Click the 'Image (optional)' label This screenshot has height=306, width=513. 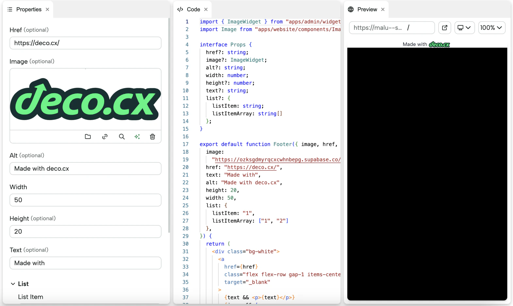pyautogui.click(x=32, y=61)
